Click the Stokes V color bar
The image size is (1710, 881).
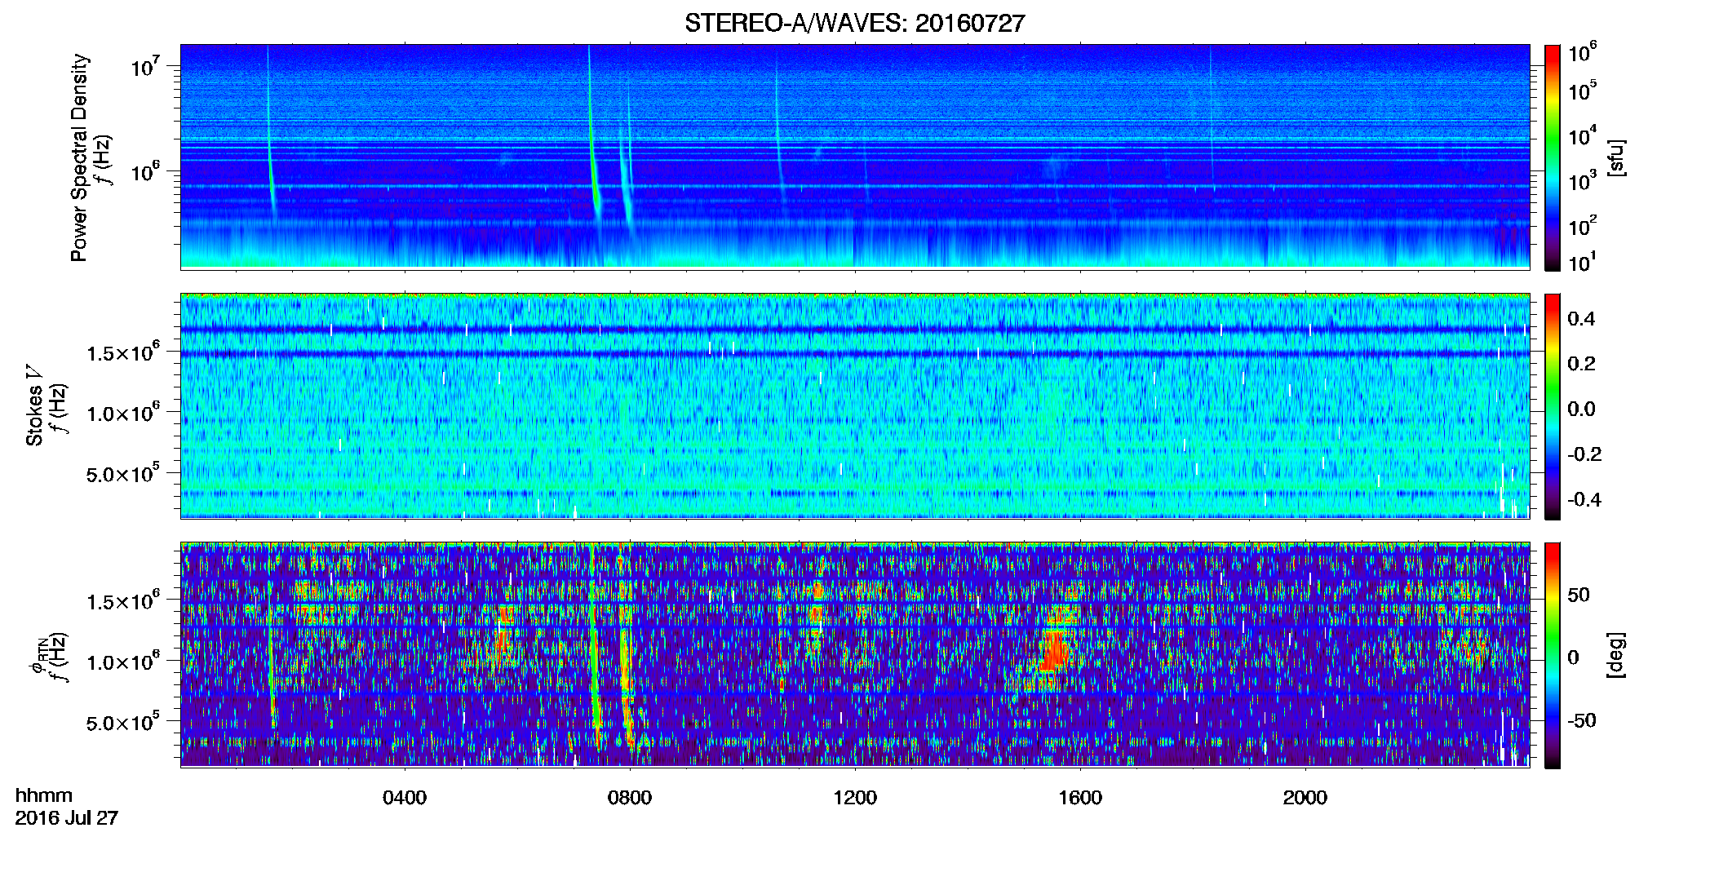pos(1552,406)
